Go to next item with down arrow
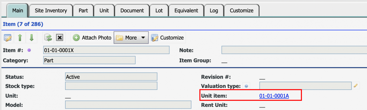The height and width of the screenshot is (110, 367). (31, 38)
